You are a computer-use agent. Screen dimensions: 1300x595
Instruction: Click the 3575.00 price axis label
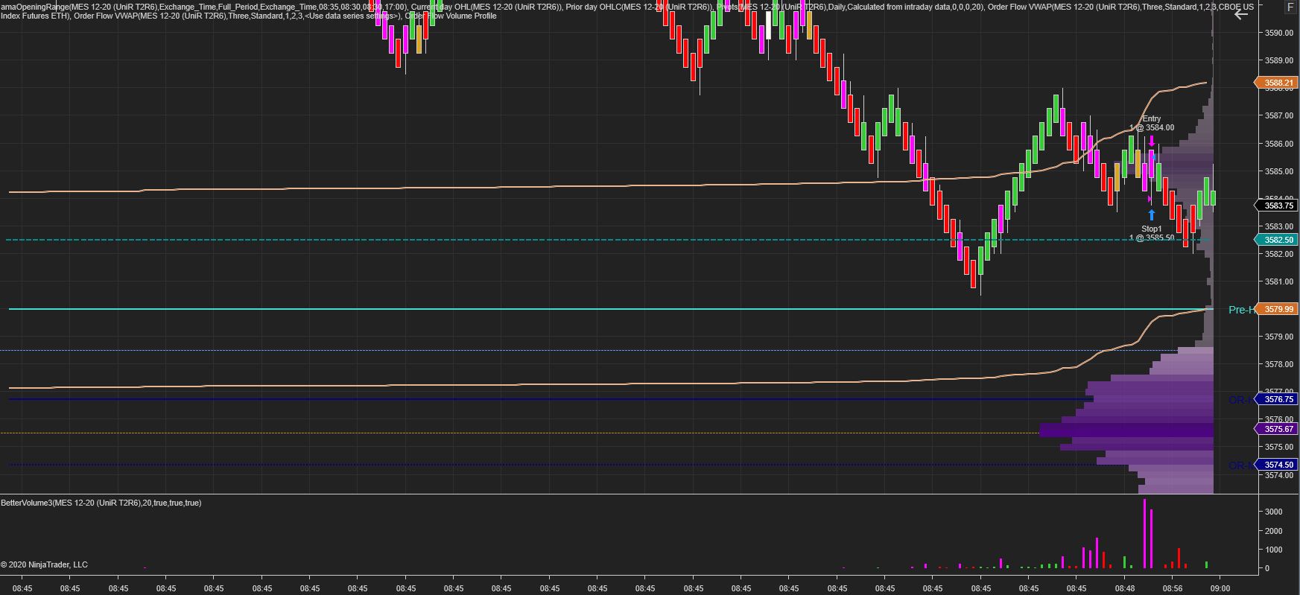pyautogui.click(x=1278, y=446)
